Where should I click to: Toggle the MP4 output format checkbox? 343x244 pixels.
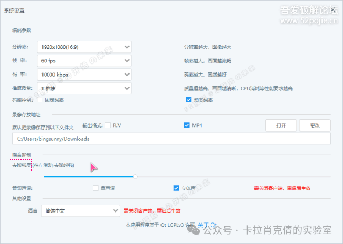[x=187, y=125]
